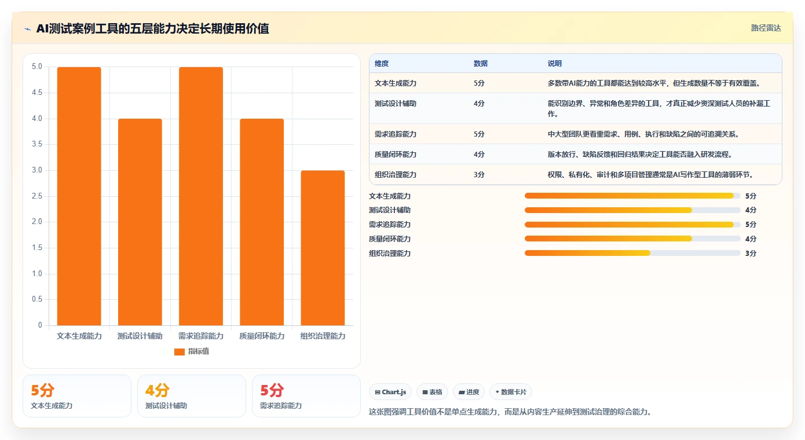Click the AI测试案例工具 title heading
Image resolution: width=805 pixels, height=440 pixels.
152,29
